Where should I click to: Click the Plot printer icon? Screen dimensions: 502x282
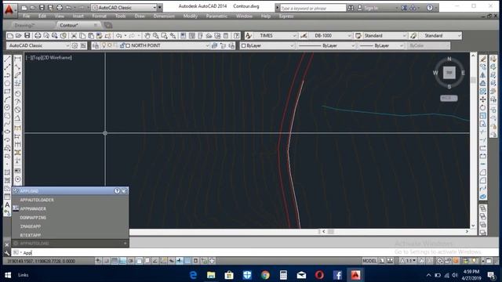click(x=38, y=36)
